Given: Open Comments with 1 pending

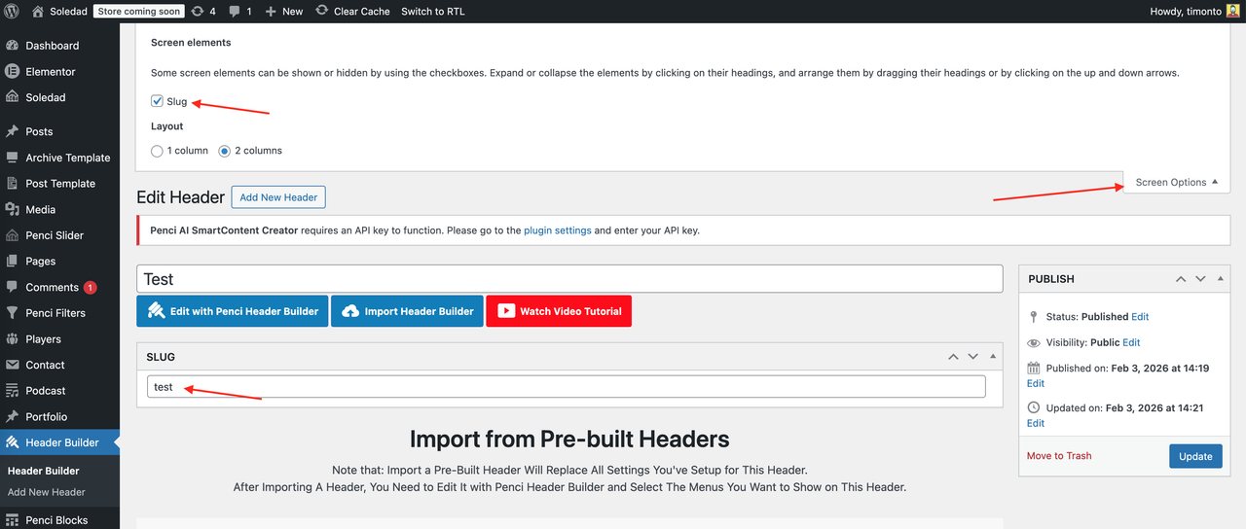Looking at the screenshot, I should [x=59, y=287].
